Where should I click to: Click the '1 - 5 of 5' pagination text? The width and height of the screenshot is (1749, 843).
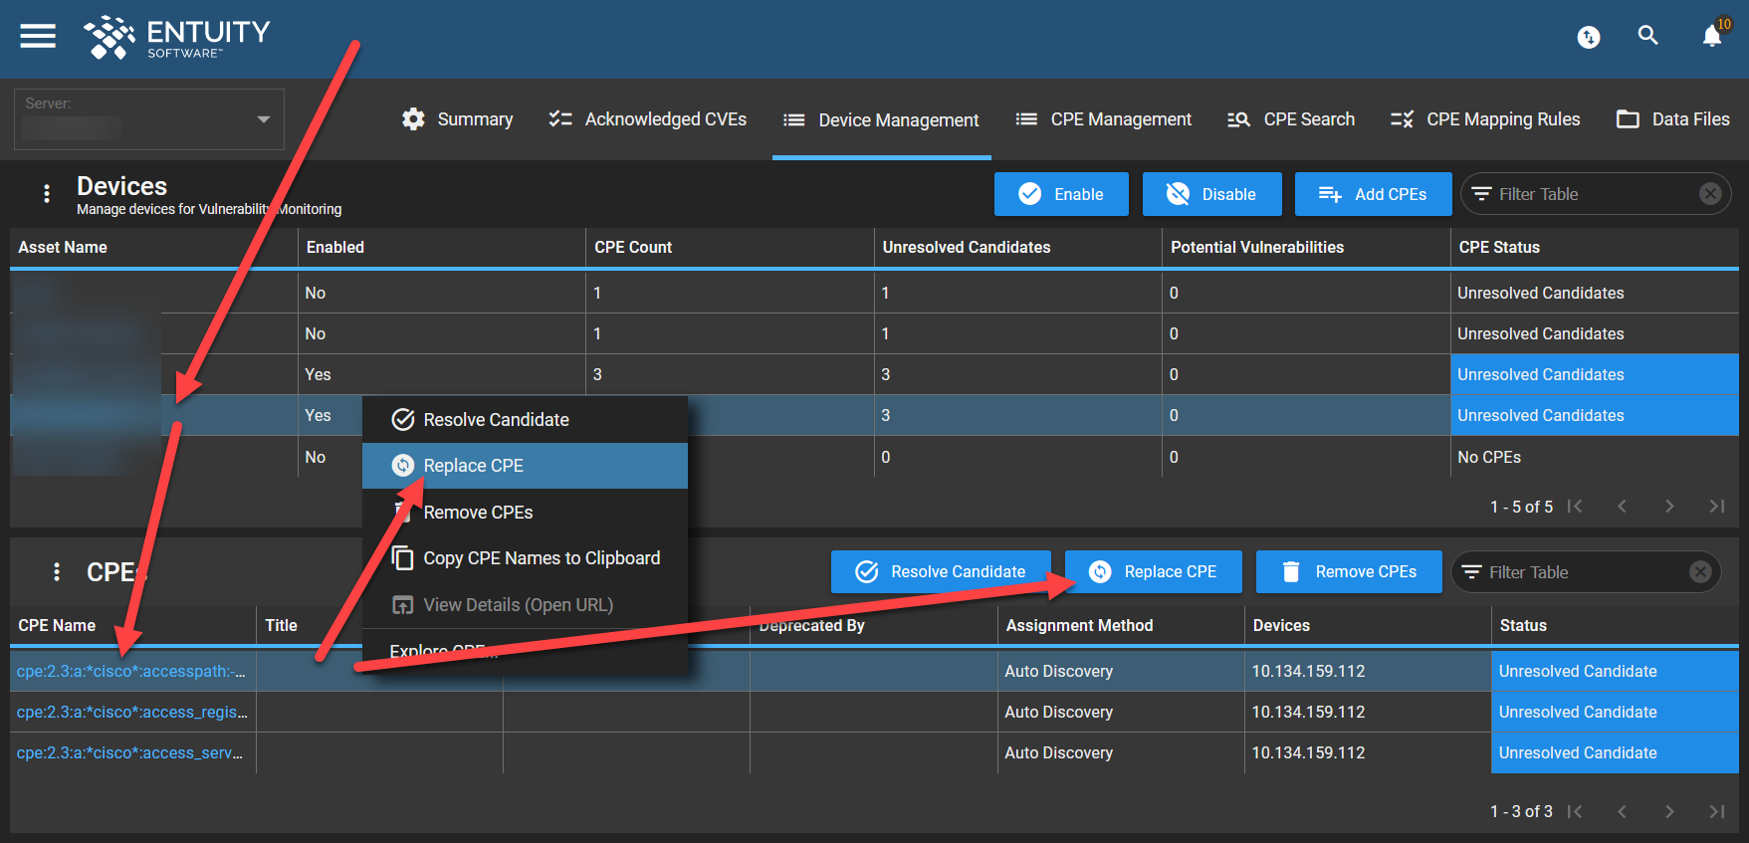pyautogui.click(x=1521, y=507)
